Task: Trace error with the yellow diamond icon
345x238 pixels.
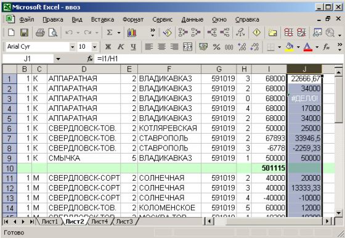Action: click(256, 33)
